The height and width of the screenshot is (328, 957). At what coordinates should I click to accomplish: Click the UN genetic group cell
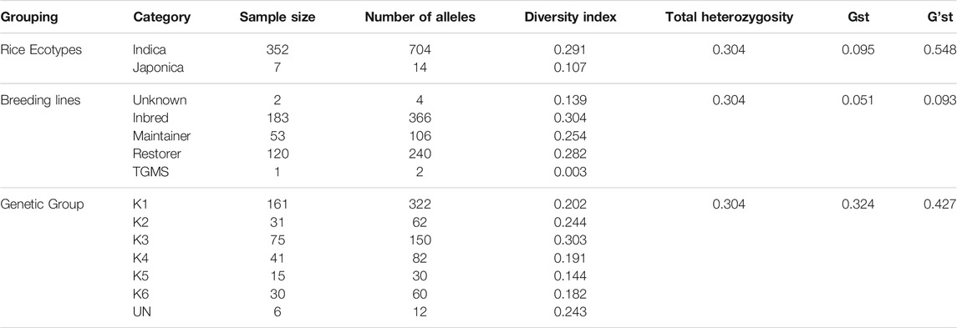click(141, 312)
